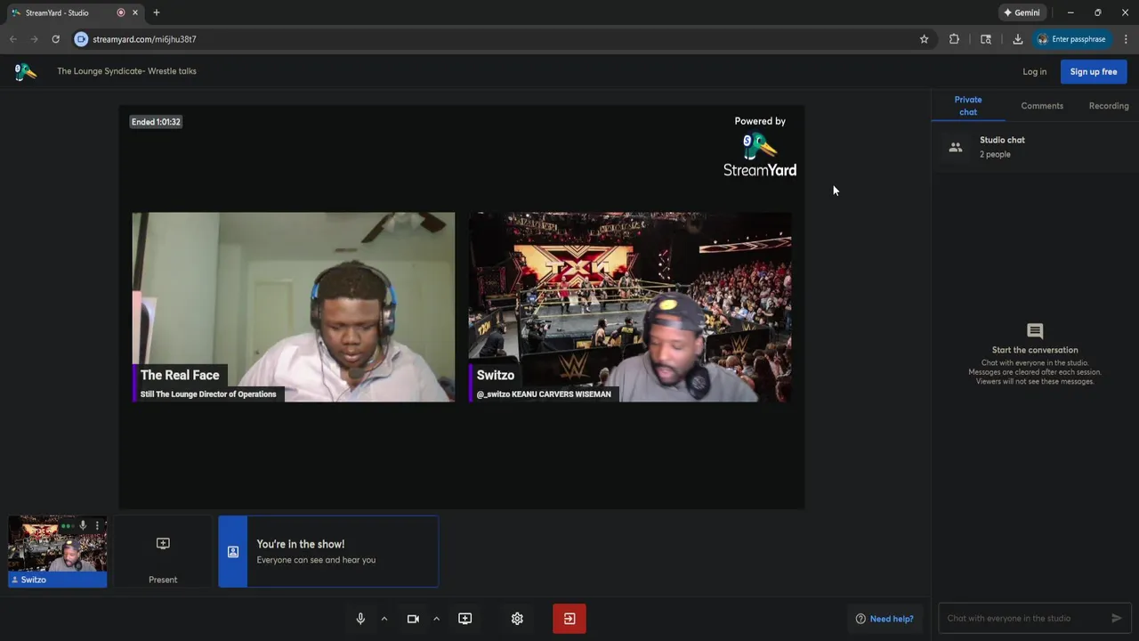Screen dimensions: 1139x641
Task: Switch to the Recording tab
Action: tap(1109, 106)
